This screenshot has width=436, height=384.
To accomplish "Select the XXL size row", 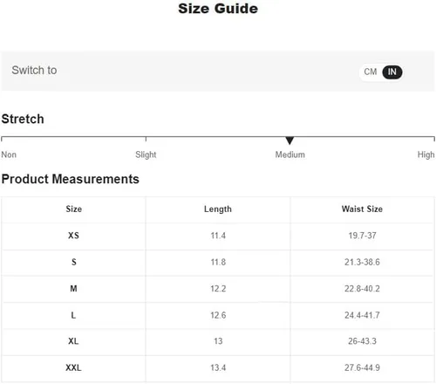I will coord(217,368).
